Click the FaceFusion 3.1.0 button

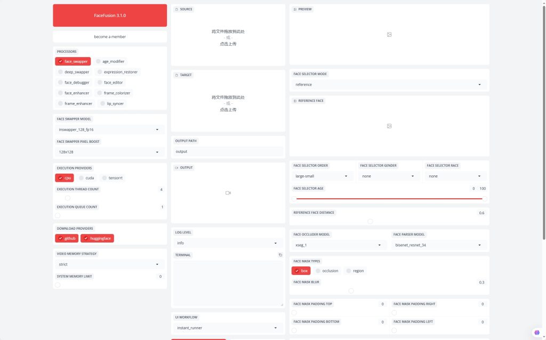[110, 15]
